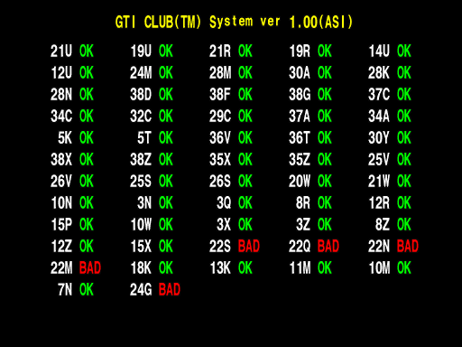The height and width of the screenshot is (347, 462).
Task: Select the 15X chip label
Action: coord(141,246)
